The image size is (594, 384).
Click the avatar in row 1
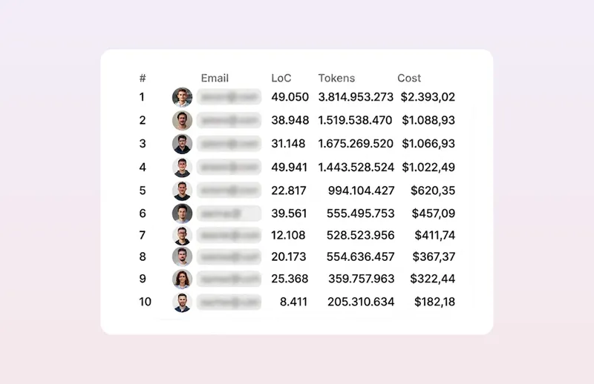182,97
